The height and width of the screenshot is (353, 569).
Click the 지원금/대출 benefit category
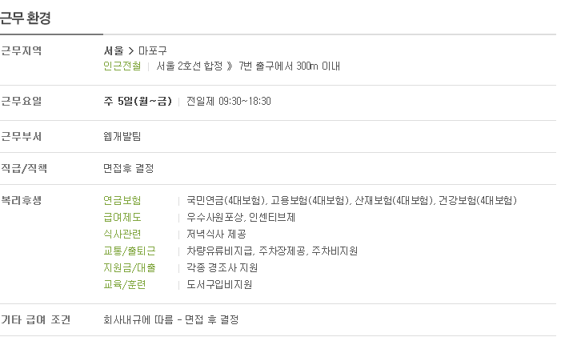129,267
